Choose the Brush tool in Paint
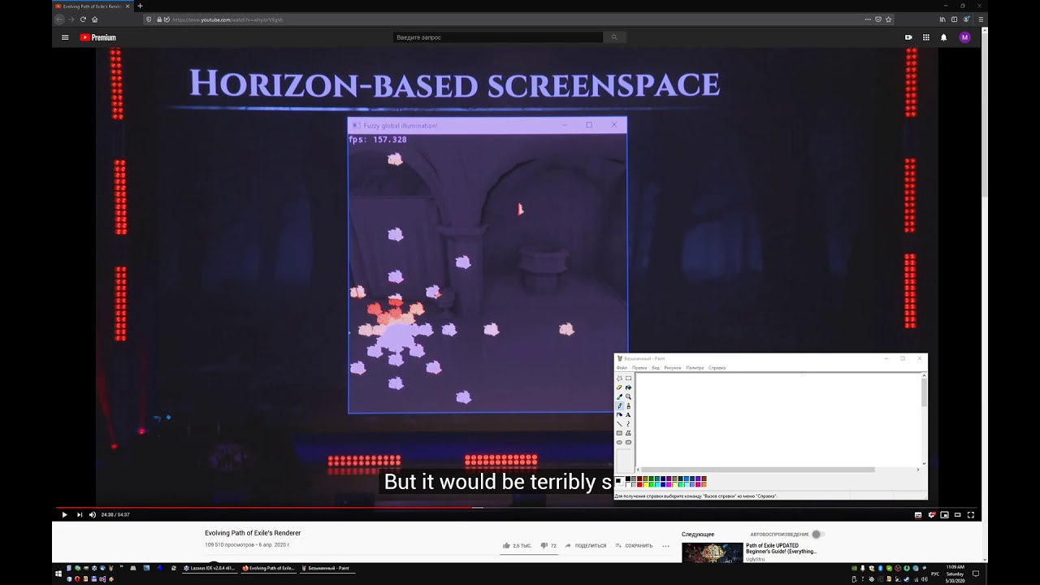Image resolution: width=1040 pixels, height=585 pixels. (x=628, y=405)
